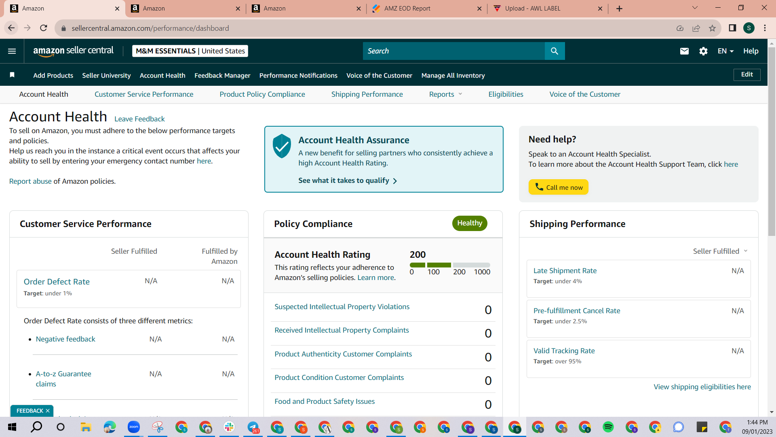
Task: Open the Product Policy Compliance tab
Action: click(x=262, y=94)
